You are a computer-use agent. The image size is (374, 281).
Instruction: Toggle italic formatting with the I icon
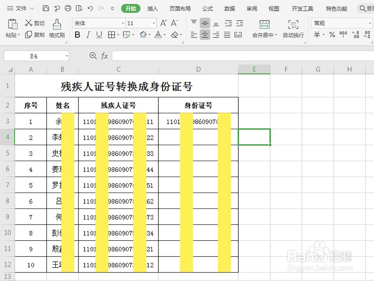coord(88,35)
